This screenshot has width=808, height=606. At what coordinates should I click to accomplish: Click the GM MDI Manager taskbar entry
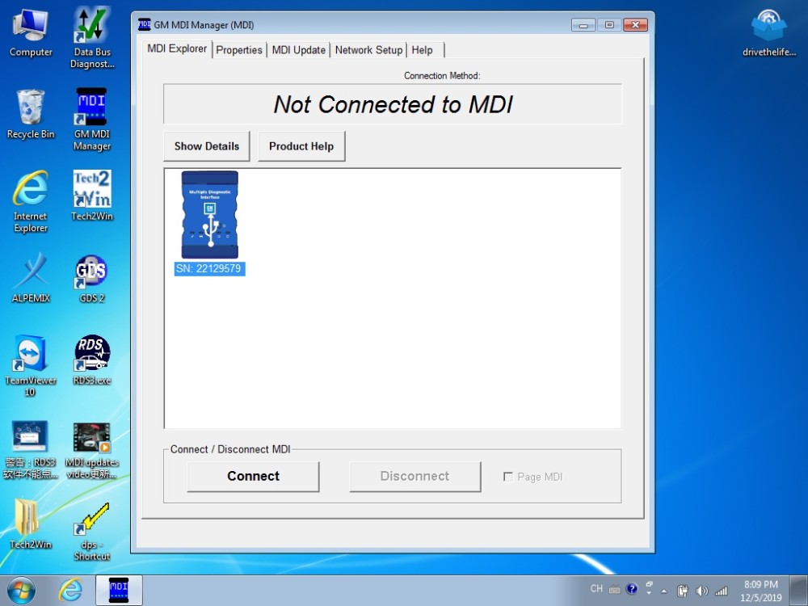[118, 590]
